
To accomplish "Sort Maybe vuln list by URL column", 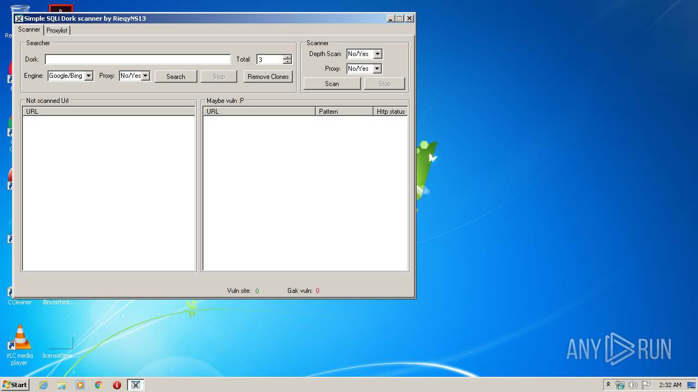I will [260, 112].
